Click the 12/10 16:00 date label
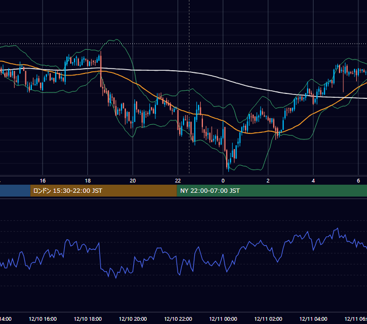This screenshot has height=324, width=367. [x=43, y=319]
